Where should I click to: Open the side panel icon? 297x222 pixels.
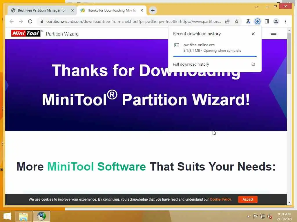[267, 21]
